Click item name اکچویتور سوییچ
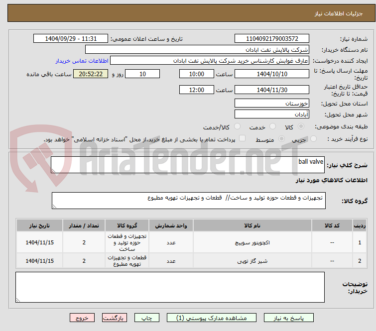 pyautogui.click(x=252, y=243)
